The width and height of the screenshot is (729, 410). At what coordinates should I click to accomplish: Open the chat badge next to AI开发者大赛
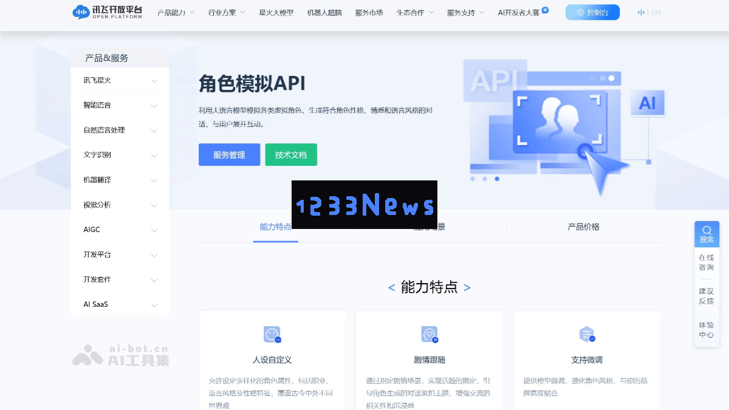(545, 10)
